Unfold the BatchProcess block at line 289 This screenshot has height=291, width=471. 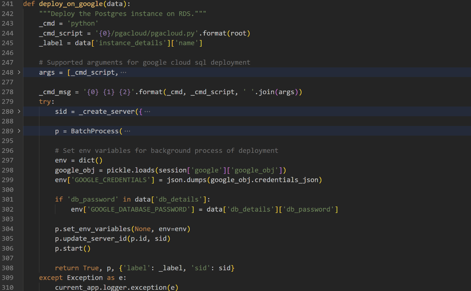click(19, 131)
